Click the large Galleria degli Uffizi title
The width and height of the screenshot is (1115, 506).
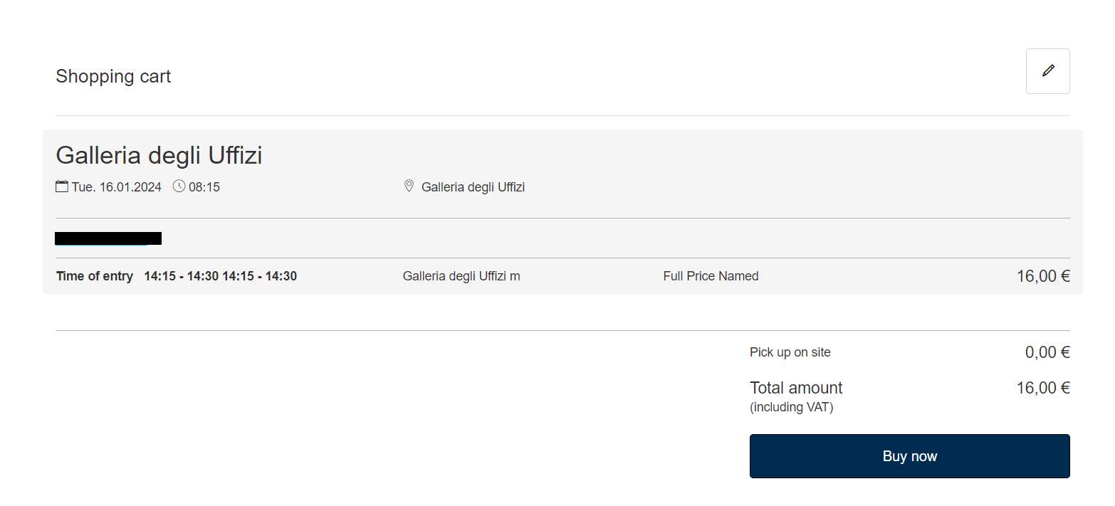[159, 155]
